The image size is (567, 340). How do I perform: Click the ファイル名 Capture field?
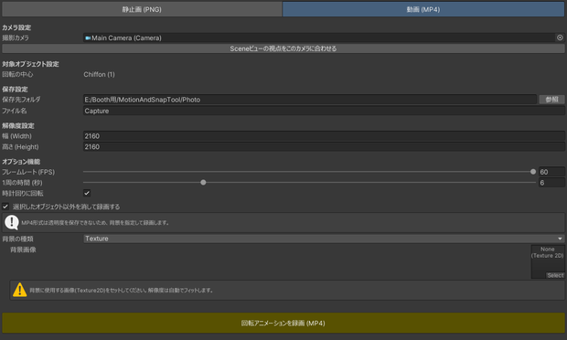pyautogui.click(x=324, y=111)
